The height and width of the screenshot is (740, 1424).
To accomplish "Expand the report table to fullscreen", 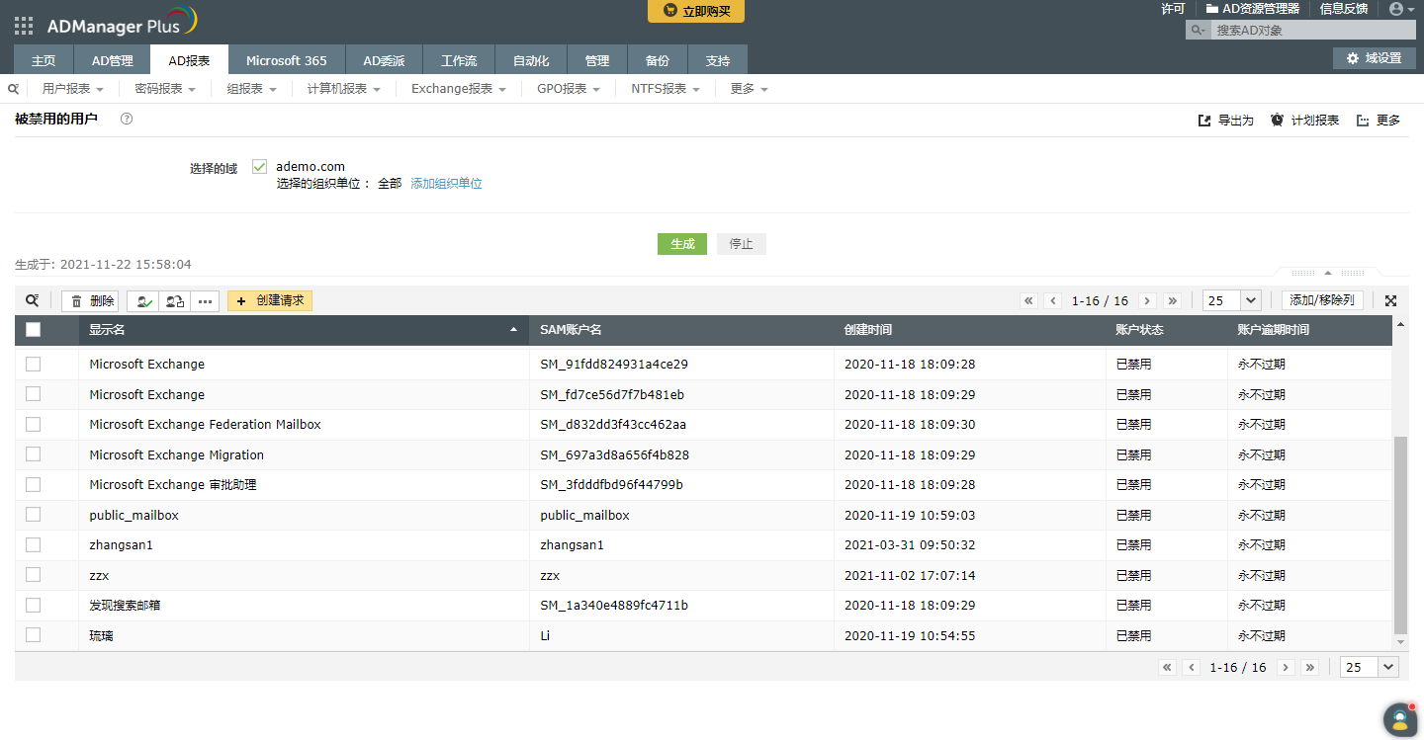I will coord(1390,301).
